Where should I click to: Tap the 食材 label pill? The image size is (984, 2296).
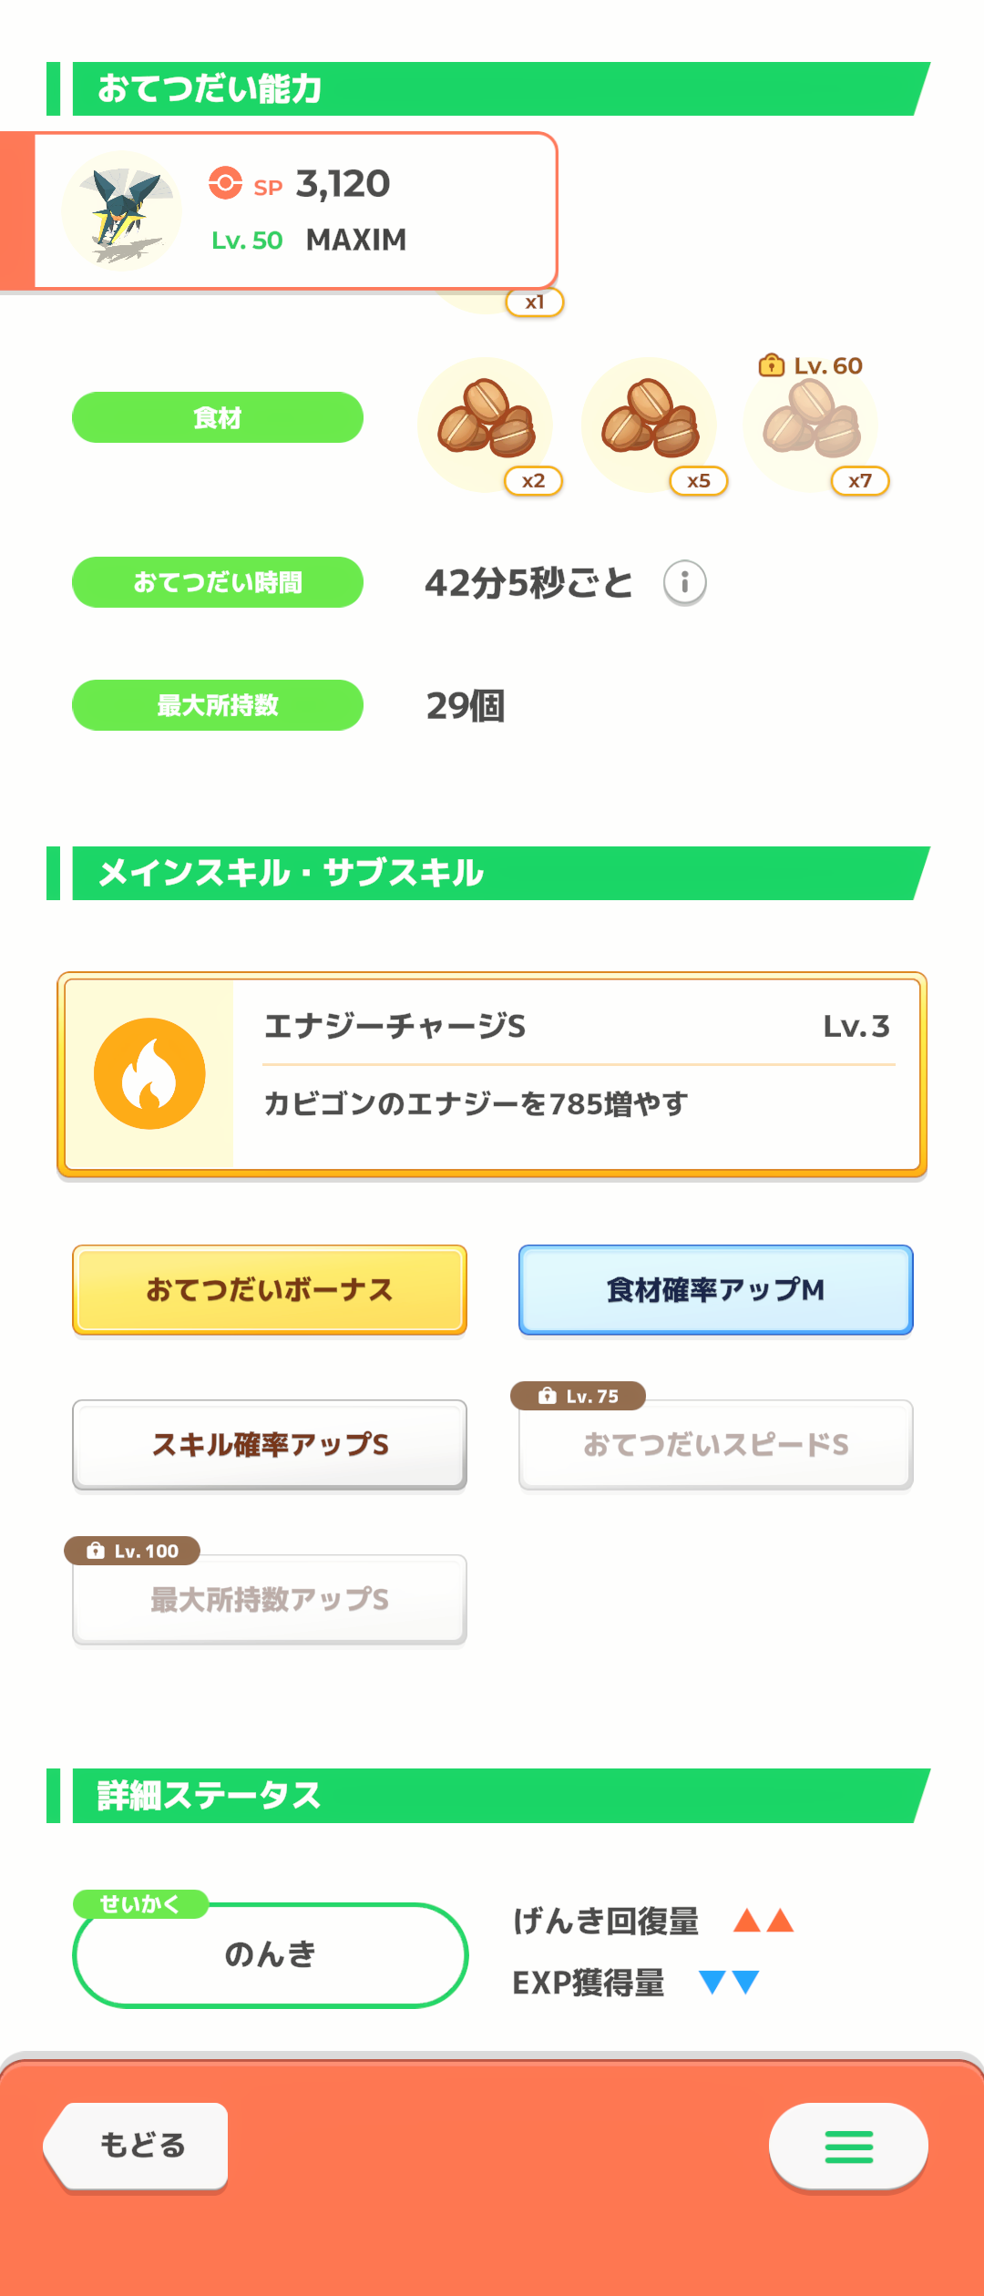[x=218, y=417]
